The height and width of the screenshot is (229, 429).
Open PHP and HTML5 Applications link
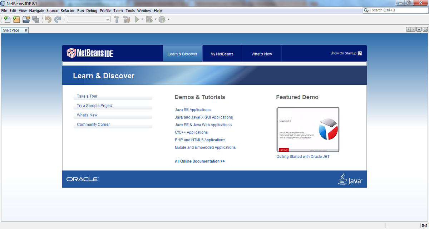point(200,140)
